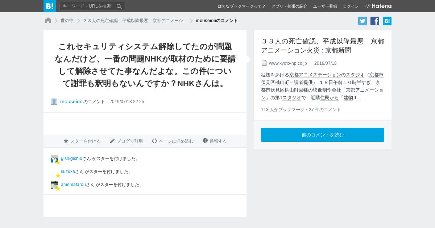Open the www.kyoto-np.co.jp domain link
The image size is (435, 228).
288,63
